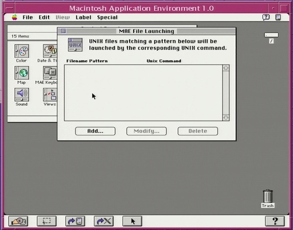
Task: Click the dimmed Delete button
Action: 198,131
